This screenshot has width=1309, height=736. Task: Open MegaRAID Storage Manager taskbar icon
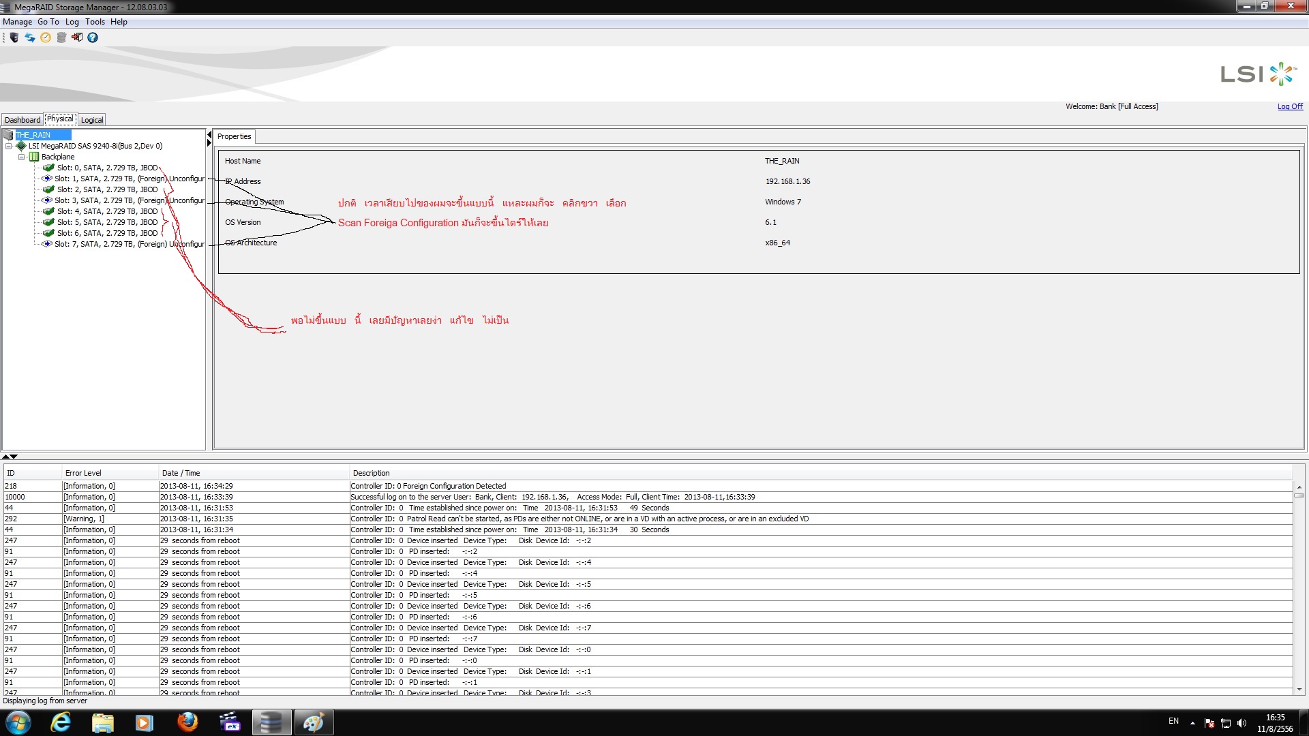[271, 722]
